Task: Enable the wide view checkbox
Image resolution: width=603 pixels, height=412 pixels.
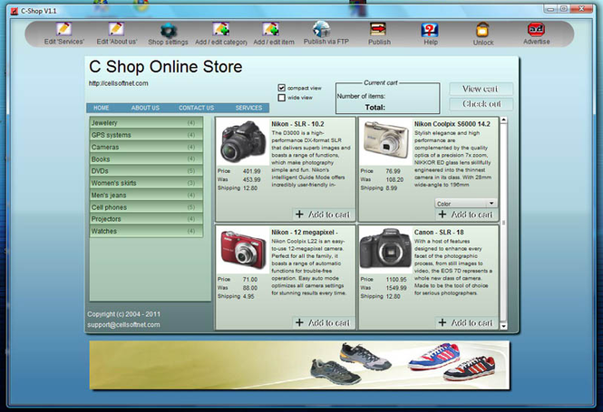Action: (281, 98)
